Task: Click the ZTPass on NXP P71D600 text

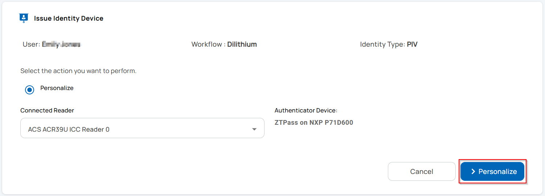Action: click(314, 123)
